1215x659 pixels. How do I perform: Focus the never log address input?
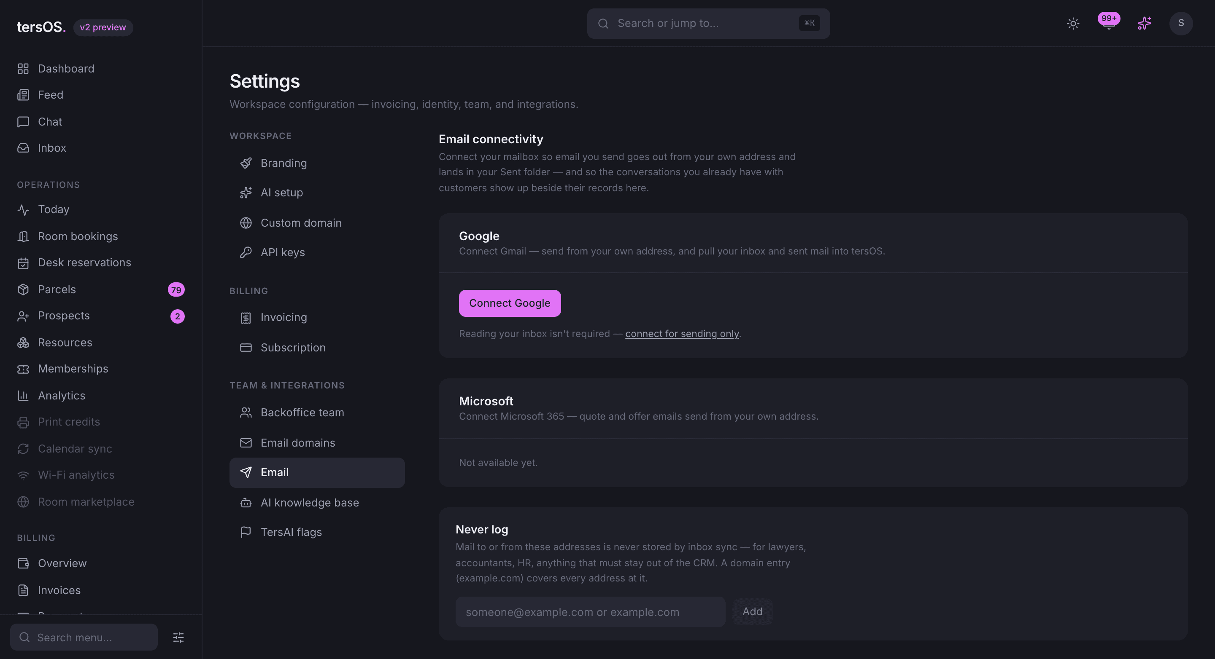(x=590, y=612)
